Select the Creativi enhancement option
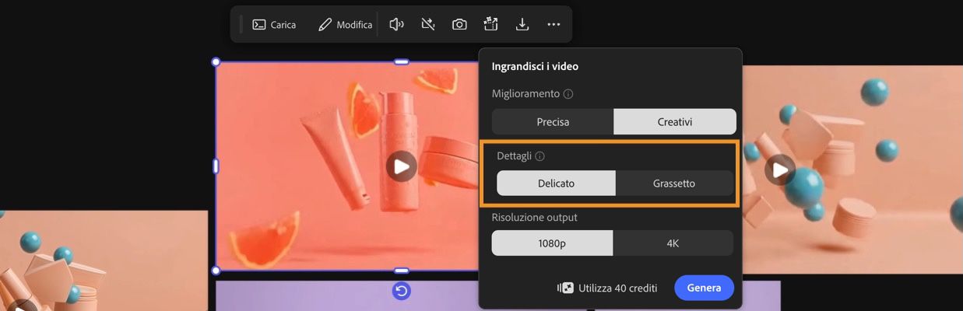Image resolution: width=963 pixels, height=311 pixels. click(675, 122)
